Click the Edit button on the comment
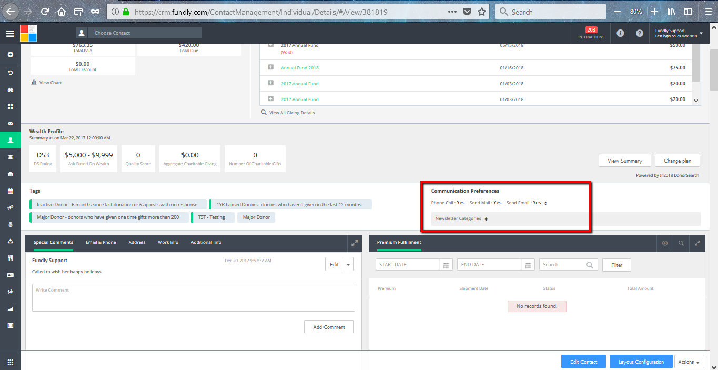Screen dimensions: 718x370 334,265
